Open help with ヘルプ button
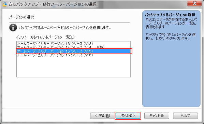The height and width of the screenshot is (124, 204). pyautogui.click(x=185, y=116)
